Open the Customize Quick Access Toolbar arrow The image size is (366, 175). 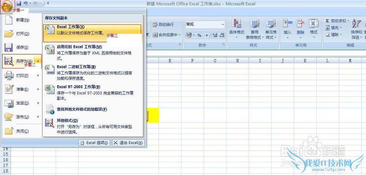pyautogui.click(x=48, y=4)
